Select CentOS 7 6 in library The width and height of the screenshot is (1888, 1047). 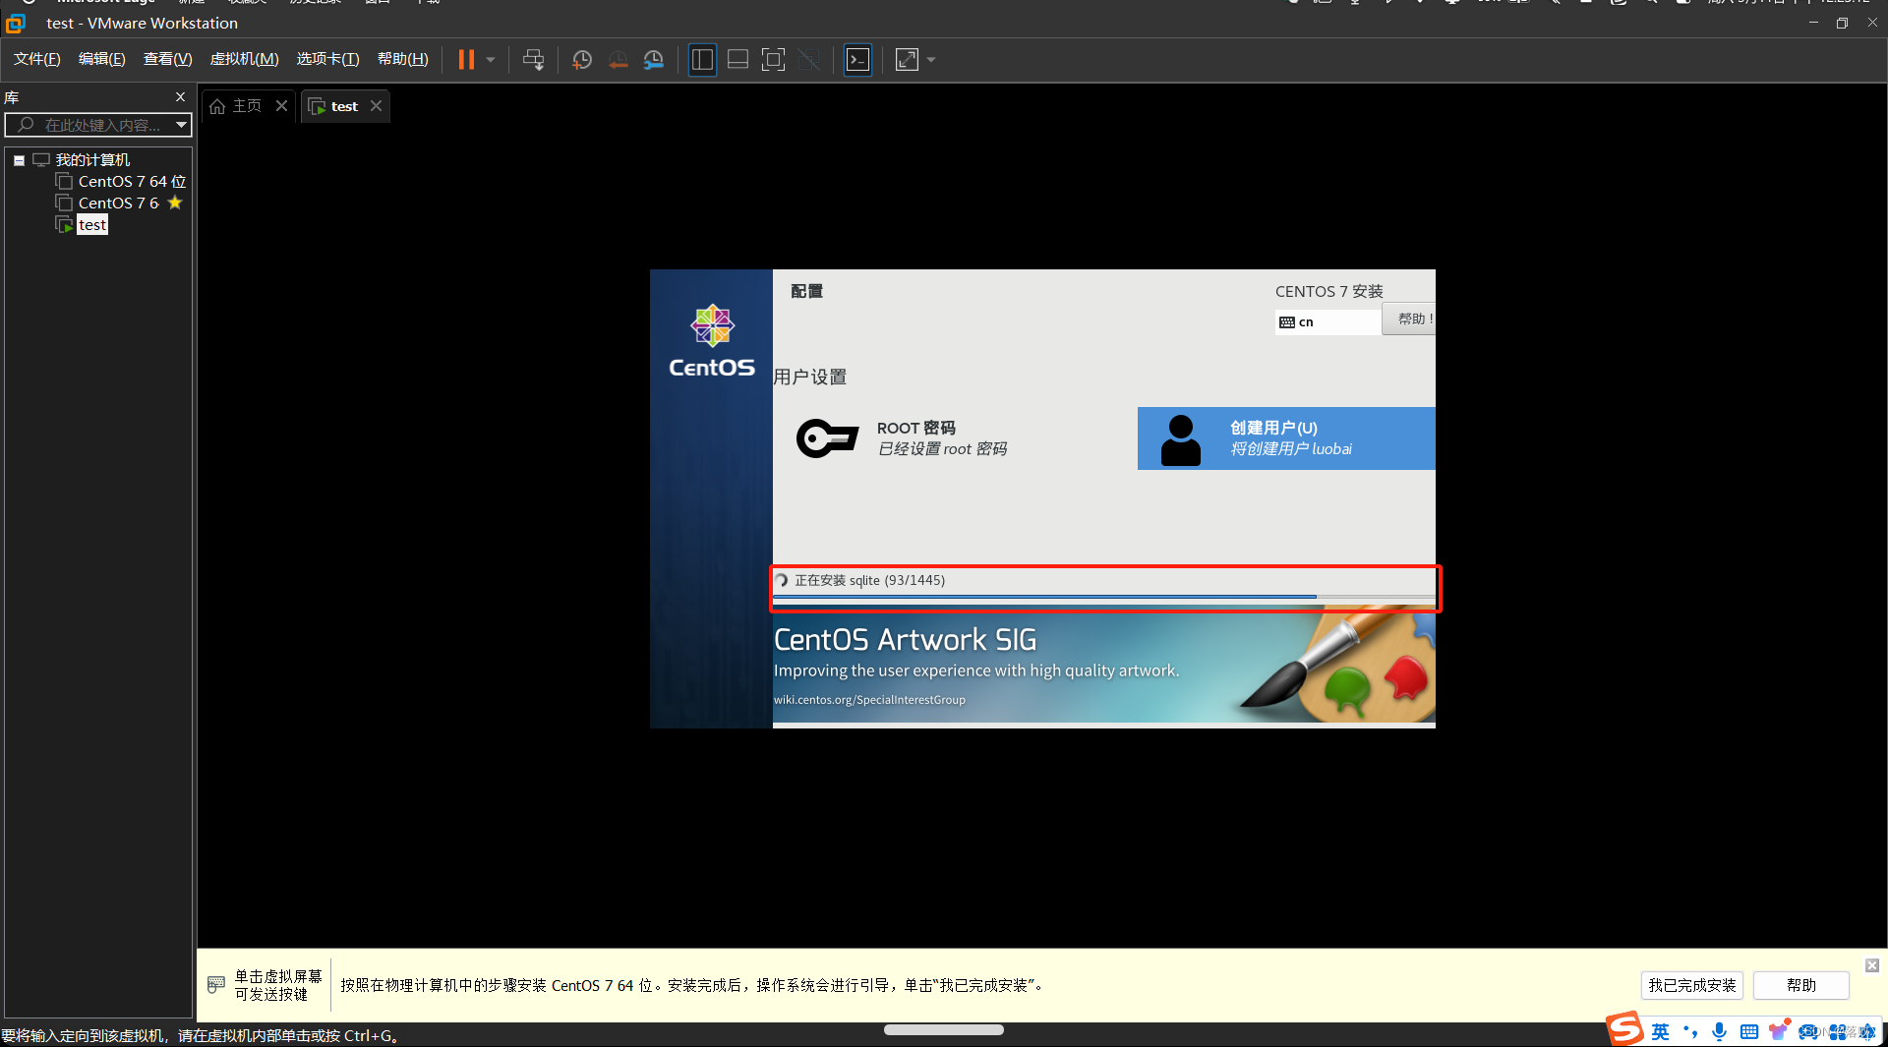click(x=118, y=204)
